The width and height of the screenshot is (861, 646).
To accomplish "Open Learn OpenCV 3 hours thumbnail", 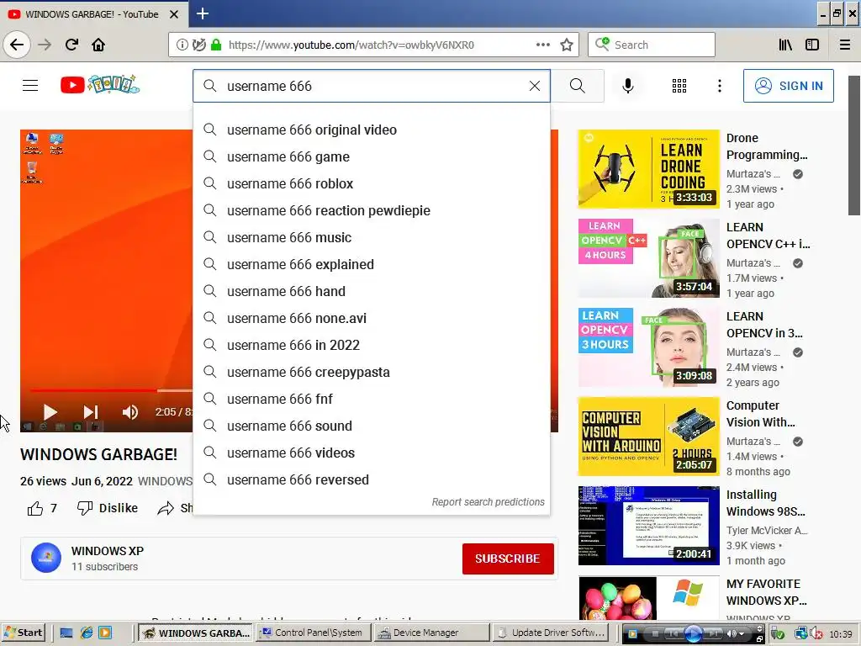I will coord(648,347).
